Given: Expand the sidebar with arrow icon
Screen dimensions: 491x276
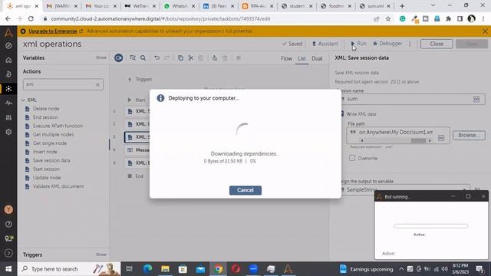Looking at the screenshot, I should 8,252.
